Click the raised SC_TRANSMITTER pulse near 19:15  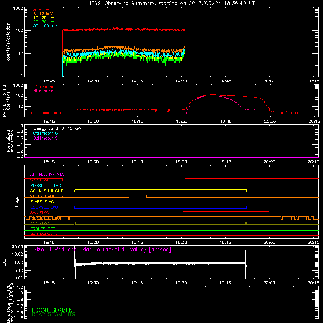pyautogui.click(x=138, y=195)
